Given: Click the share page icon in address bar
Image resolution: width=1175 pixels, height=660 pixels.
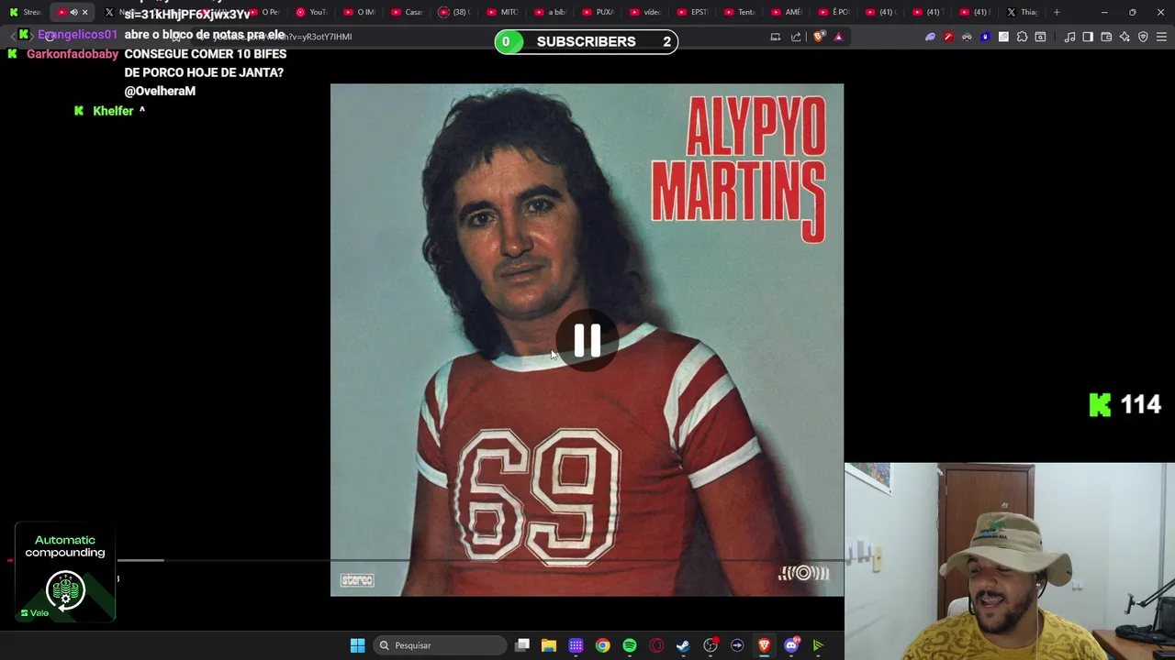Looking at the screenshot, I should 796,37.
